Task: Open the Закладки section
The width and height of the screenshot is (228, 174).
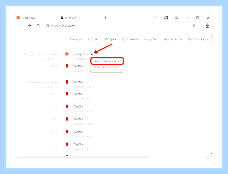Action: 76,39
